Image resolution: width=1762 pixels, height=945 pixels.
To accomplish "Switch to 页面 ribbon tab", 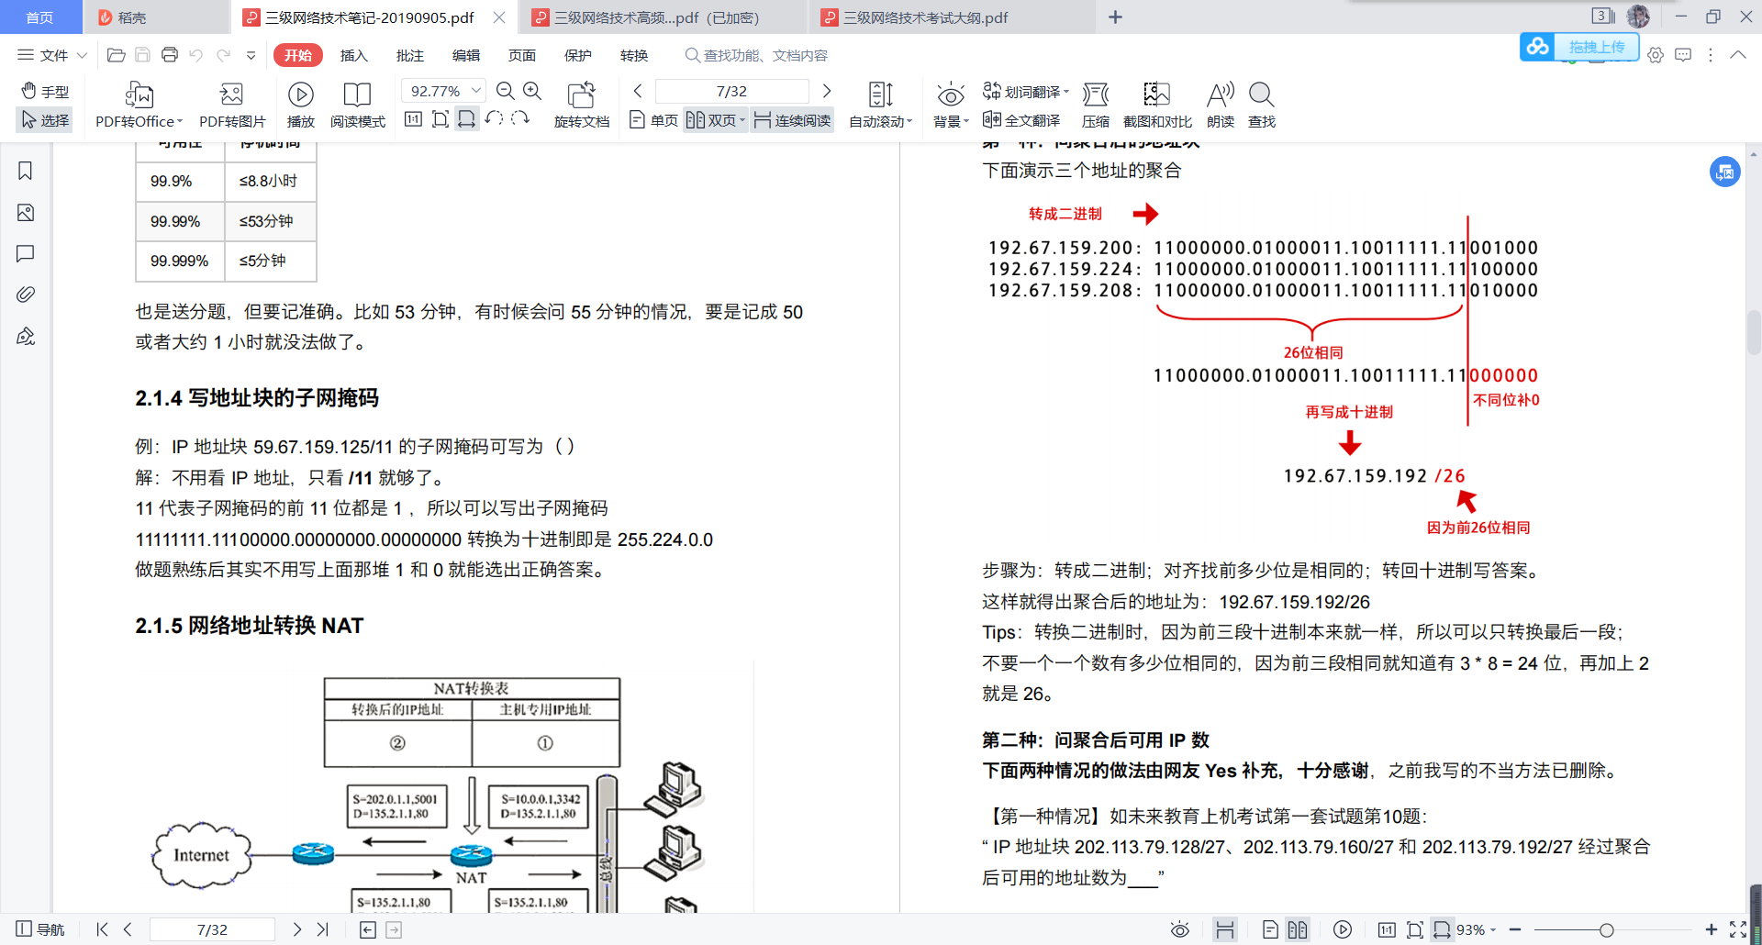I will [x=522, y=55].
